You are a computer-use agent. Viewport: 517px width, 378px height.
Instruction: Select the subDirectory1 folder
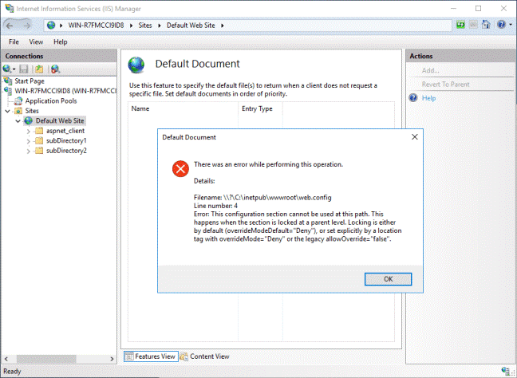[x=66, y=140]
